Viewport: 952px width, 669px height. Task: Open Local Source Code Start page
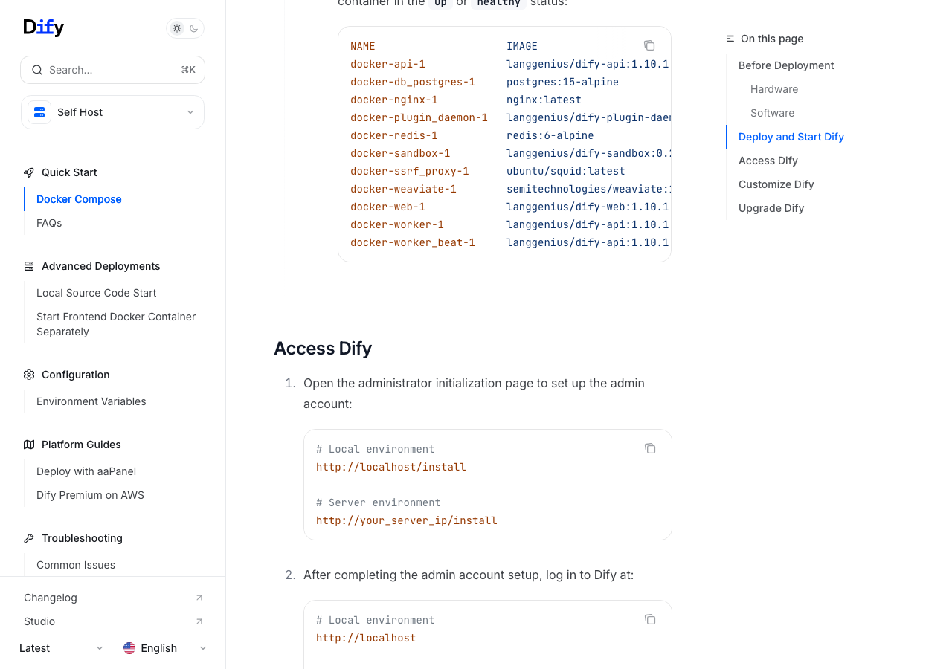click(x=96, y=293)
